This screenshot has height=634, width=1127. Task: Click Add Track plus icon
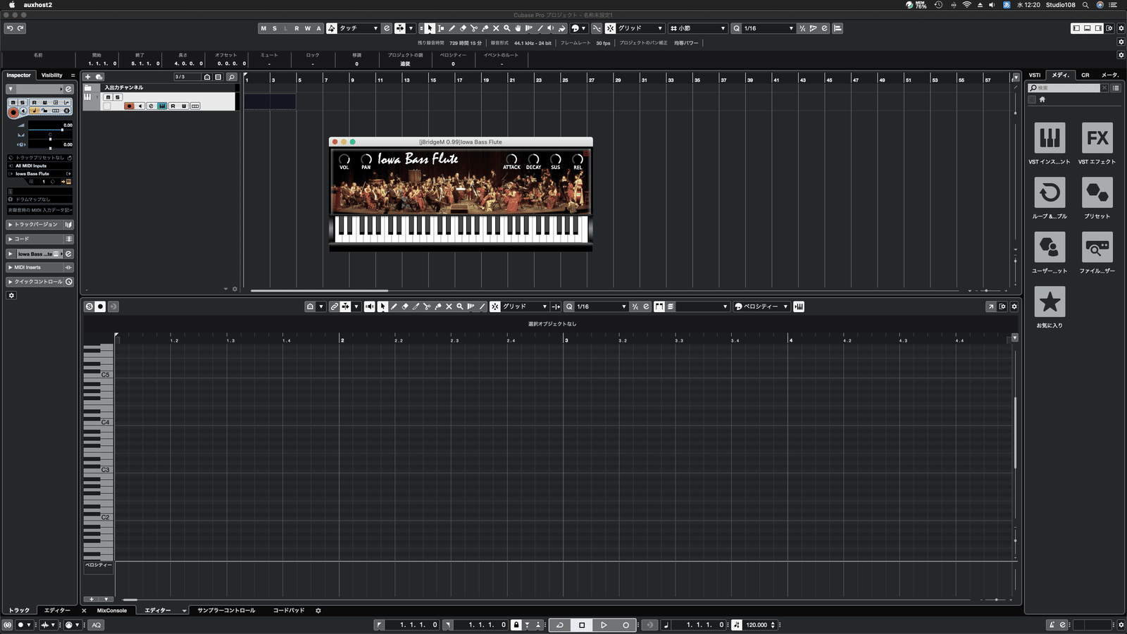click(88, 77)
